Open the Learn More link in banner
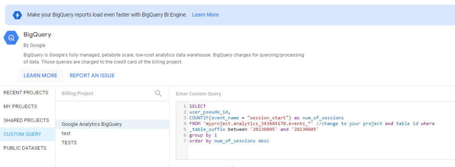The image size is (455, 167). [205, 15]
